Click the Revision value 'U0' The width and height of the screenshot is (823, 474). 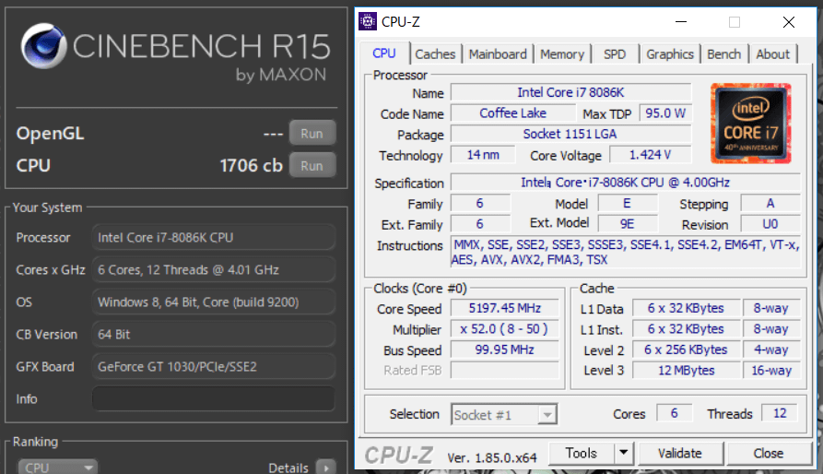770,224
